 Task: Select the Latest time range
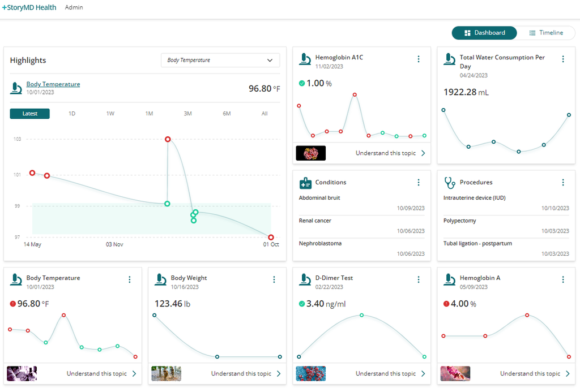pos(30,114)
